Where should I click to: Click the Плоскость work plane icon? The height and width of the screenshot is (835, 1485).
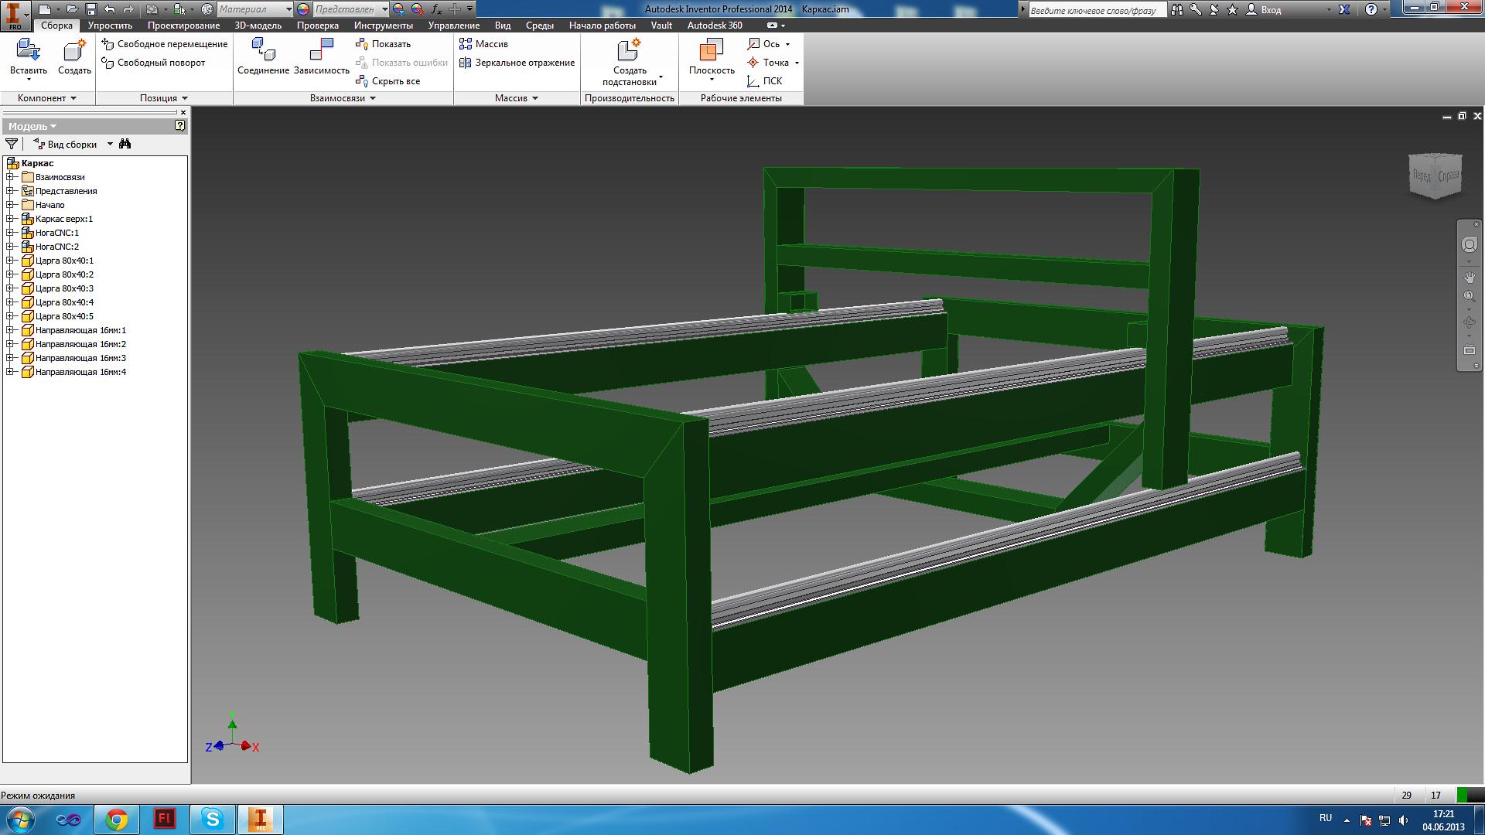[x=711, y=51]
